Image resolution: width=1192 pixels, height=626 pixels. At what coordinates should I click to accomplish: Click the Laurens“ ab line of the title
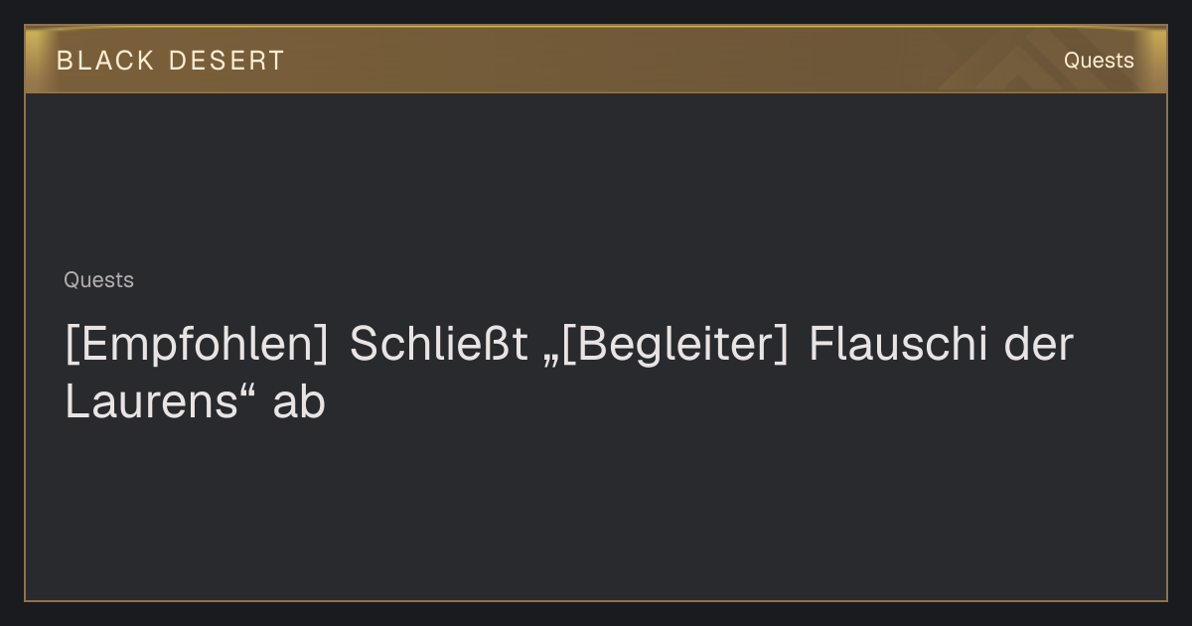(195, 403)
